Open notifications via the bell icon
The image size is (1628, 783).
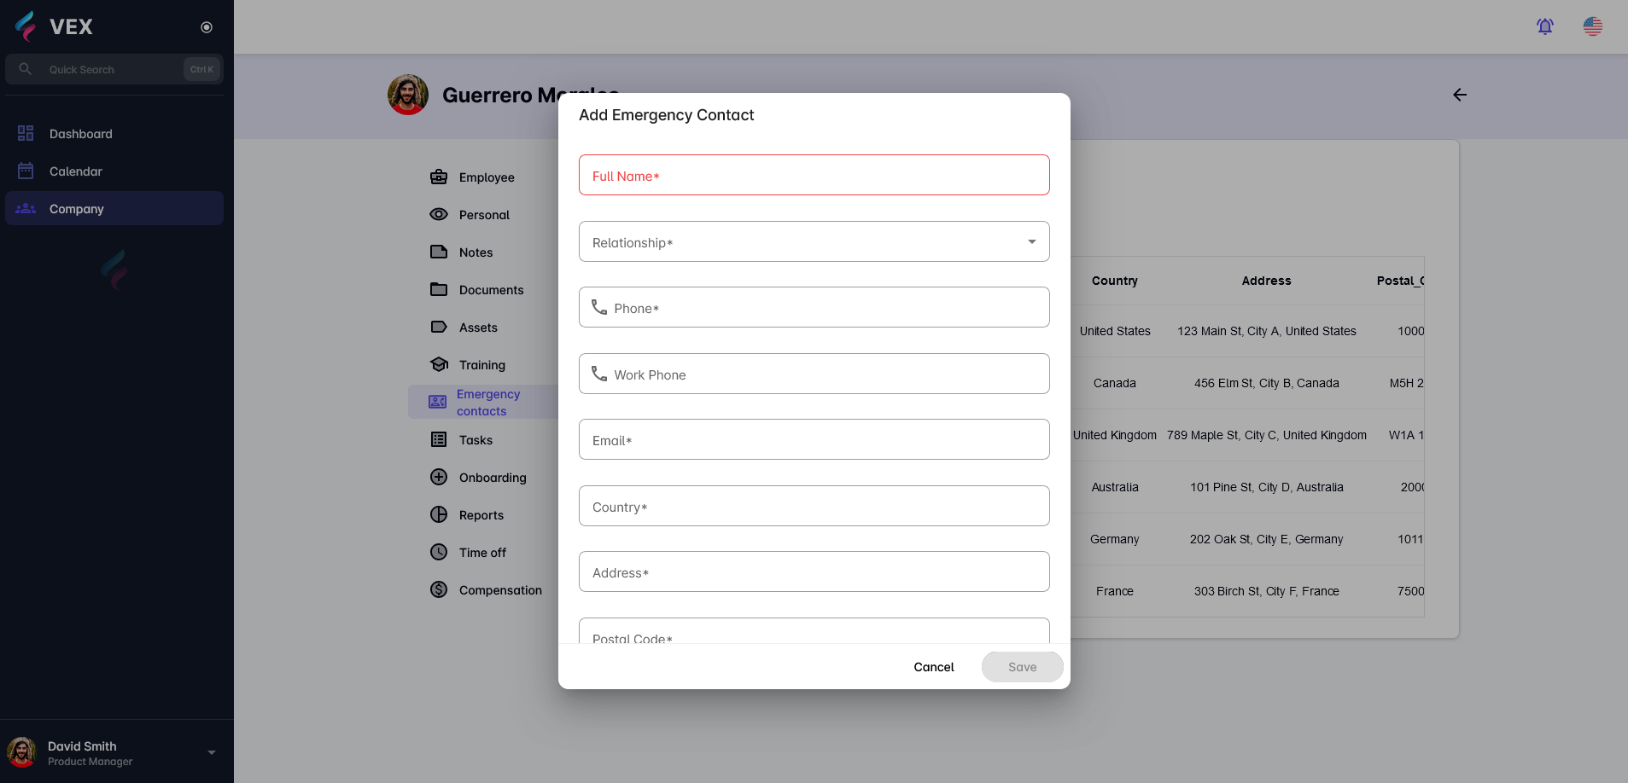(1543, 26)
